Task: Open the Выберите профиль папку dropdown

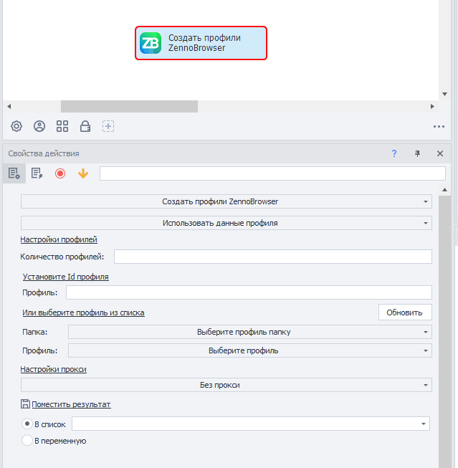Action: tap(250, 332)
